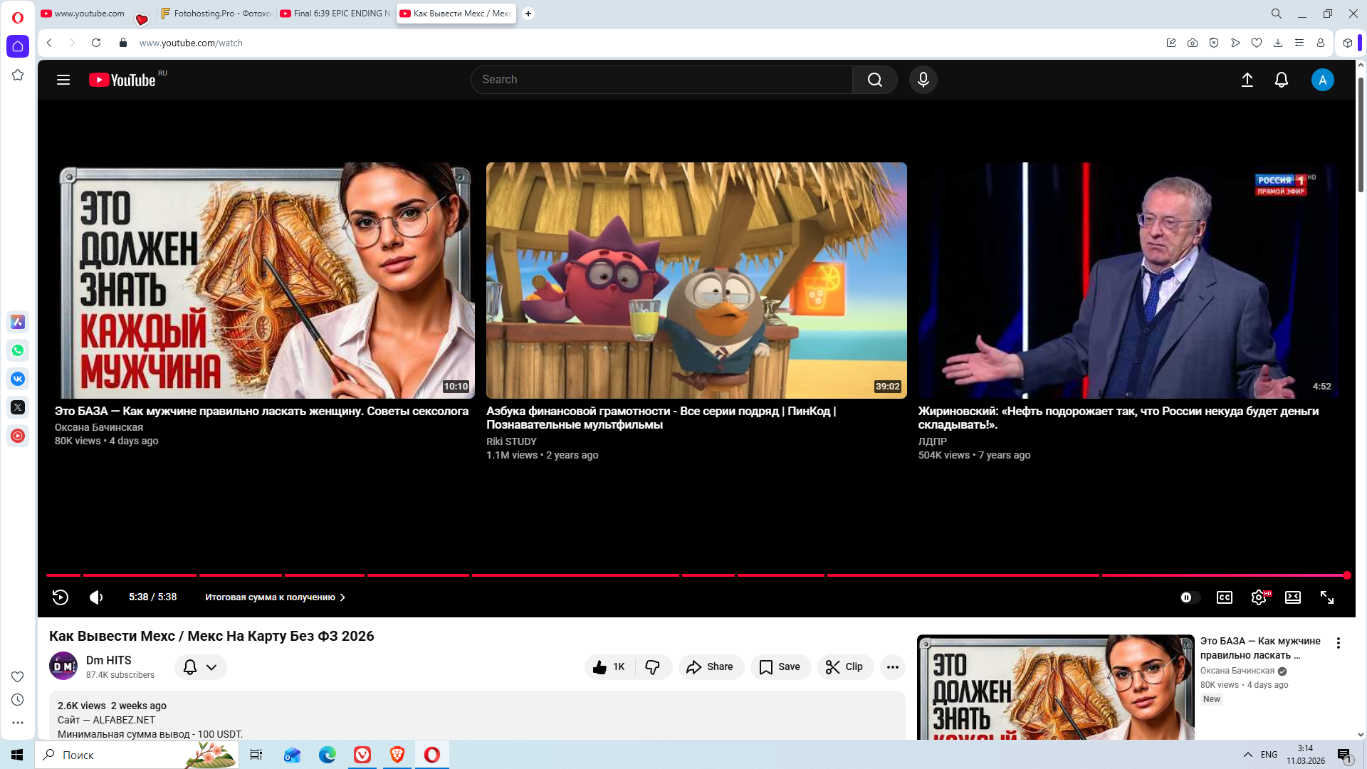Toggle the autoplay switch

pos(1189,597)
